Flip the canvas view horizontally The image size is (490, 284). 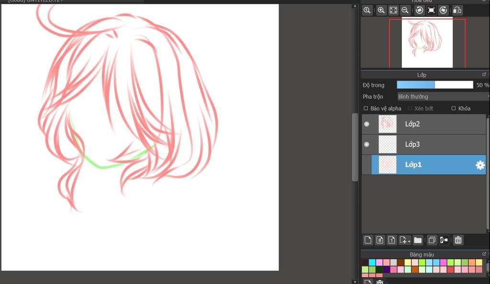point(457,10)
